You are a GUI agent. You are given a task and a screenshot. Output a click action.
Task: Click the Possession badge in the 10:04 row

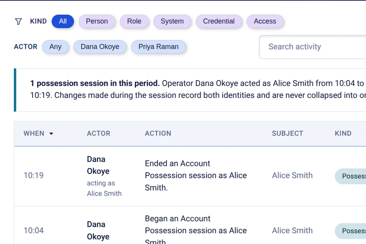[x=350, y=231]
